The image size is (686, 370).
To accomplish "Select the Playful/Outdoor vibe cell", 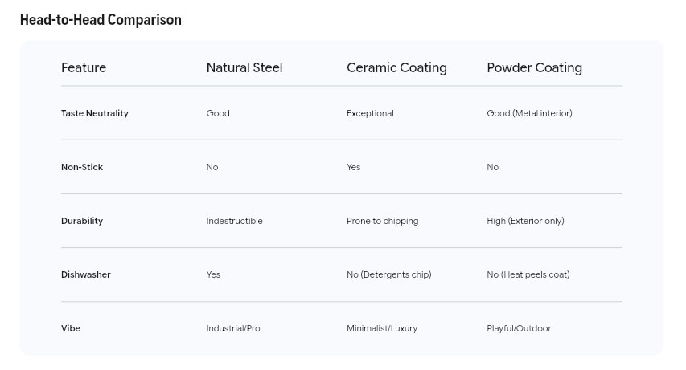I will 519,328.
